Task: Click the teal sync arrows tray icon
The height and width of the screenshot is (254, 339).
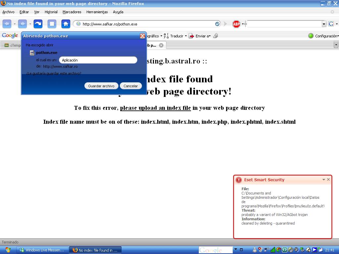Action: [285, 250]
